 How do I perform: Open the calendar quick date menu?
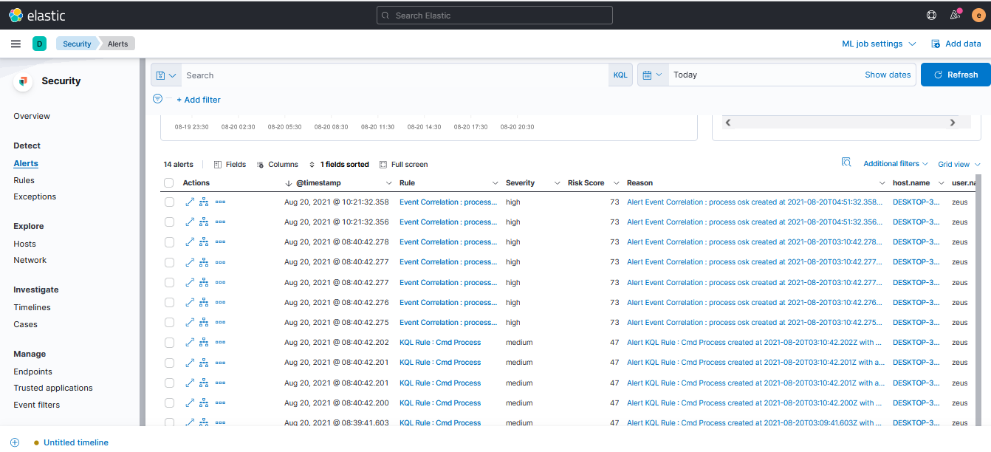click(x=653, y=75)
